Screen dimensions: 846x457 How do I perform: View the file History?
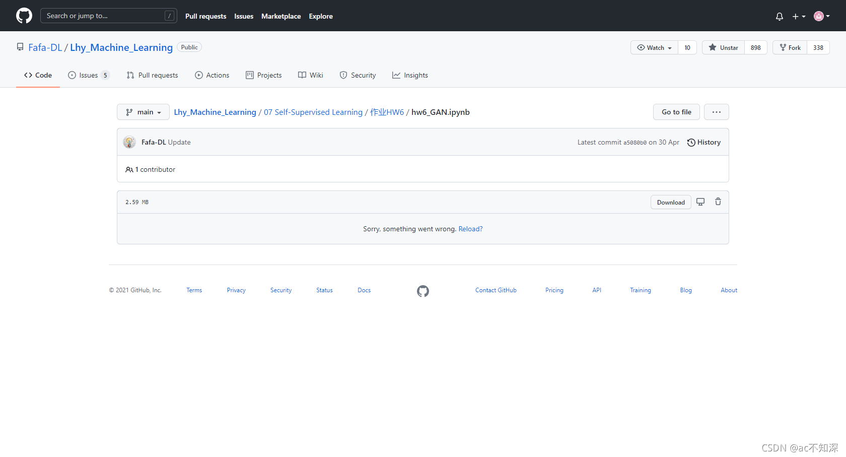pyautogui.click(x=704, y=142)
